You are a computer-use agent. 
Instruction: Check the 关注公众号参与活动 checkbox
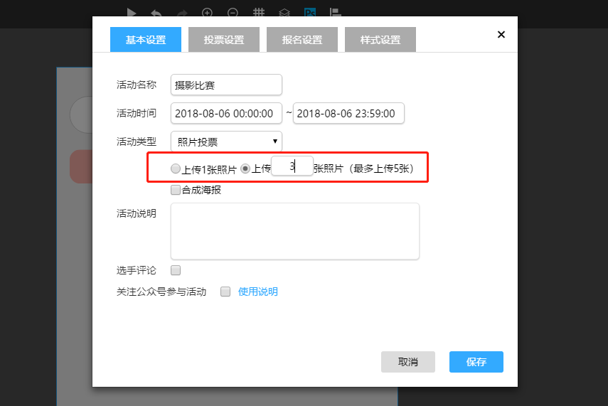225,292
